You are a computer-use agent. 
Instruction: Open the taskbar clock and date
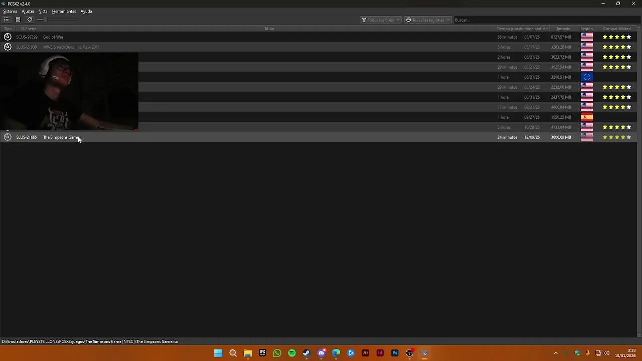click(626, 353)
